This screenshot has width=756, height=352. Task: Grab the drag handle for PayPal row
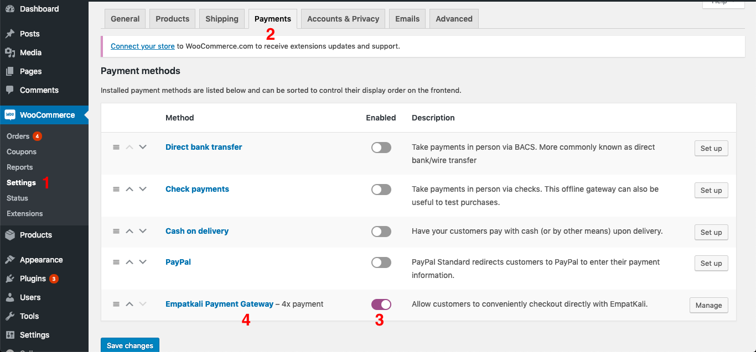116,262
